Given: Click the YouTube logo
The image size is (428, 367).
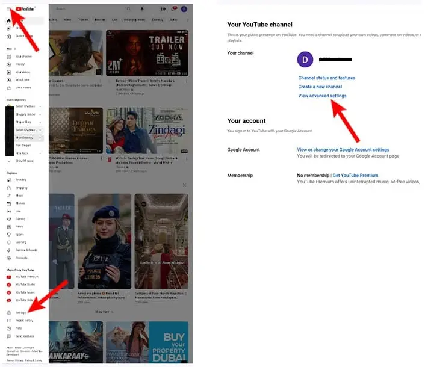Looking at the screenshot, I should point(25,9).
